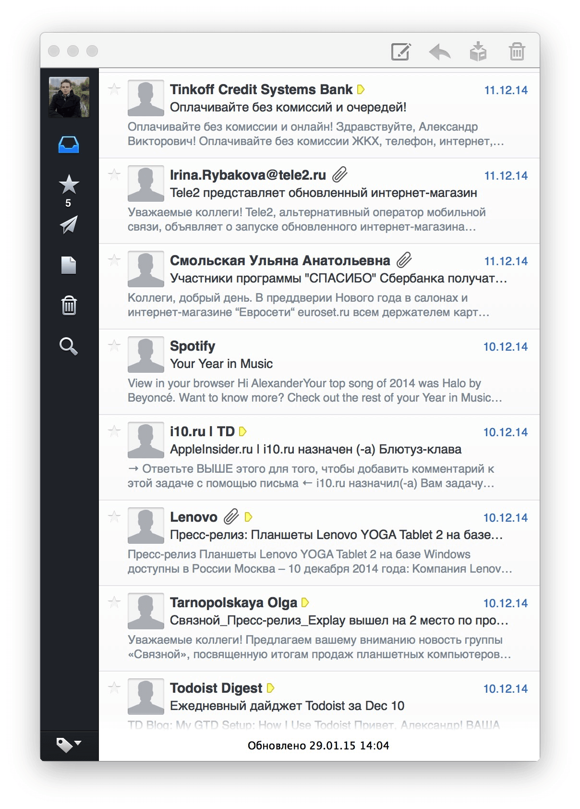Open Starred messages in sidebar

click(x=69, y=184)
